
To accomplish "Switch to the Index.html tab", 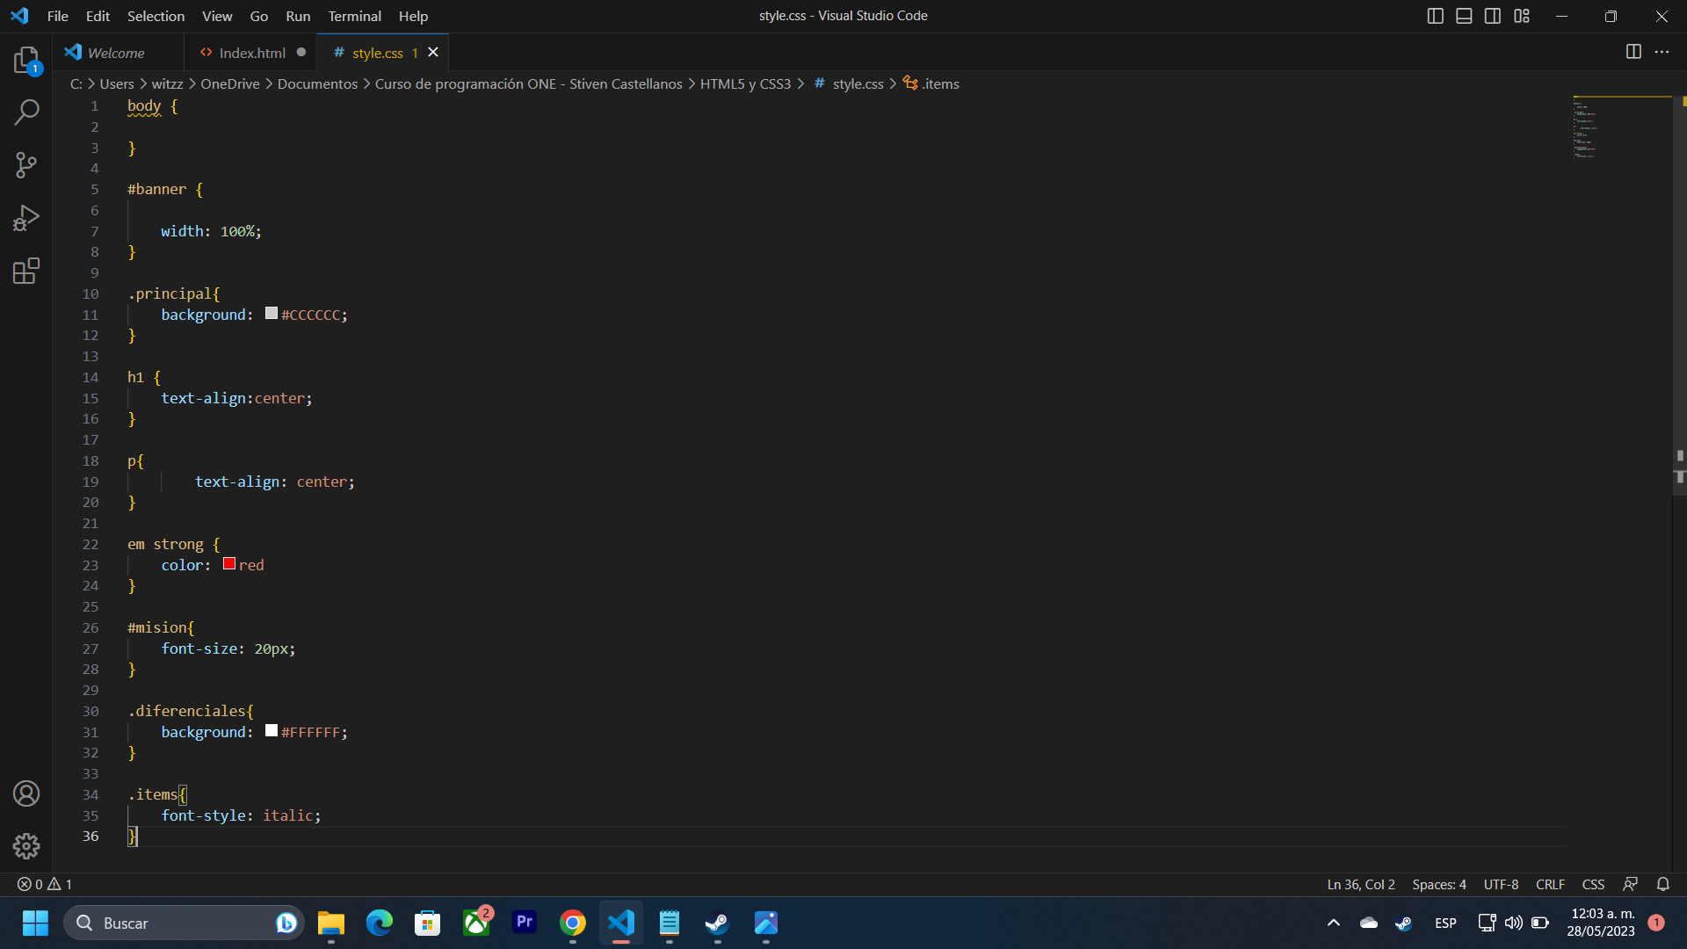I will point(252,53).
